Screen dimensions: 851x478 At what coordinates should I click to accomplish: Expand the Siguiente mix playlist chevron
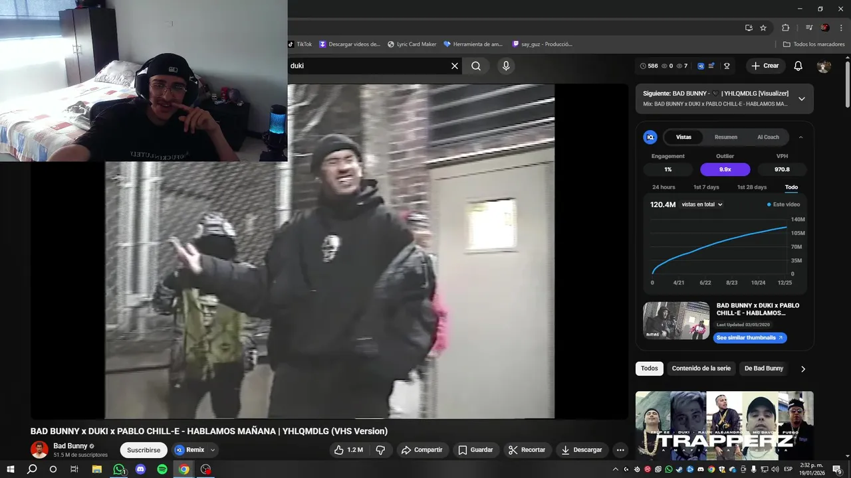(801, 99)
